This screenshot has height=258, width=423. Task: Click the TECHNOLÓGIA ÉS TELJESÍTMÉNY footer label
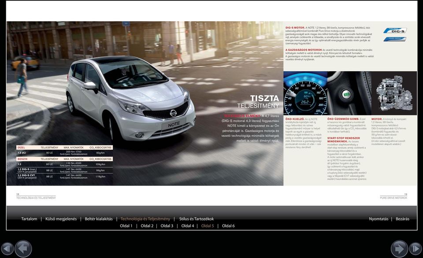pos(36,198)
